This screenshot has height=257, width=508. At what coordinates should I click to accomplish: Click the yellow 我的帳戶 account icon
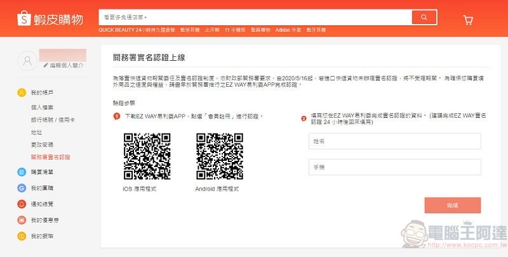(22, 92)
